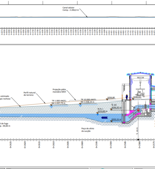This screenshot has height=169, width=155.
Task: Click the blue powerhouse roof structure
Action: tap(140, 74)
